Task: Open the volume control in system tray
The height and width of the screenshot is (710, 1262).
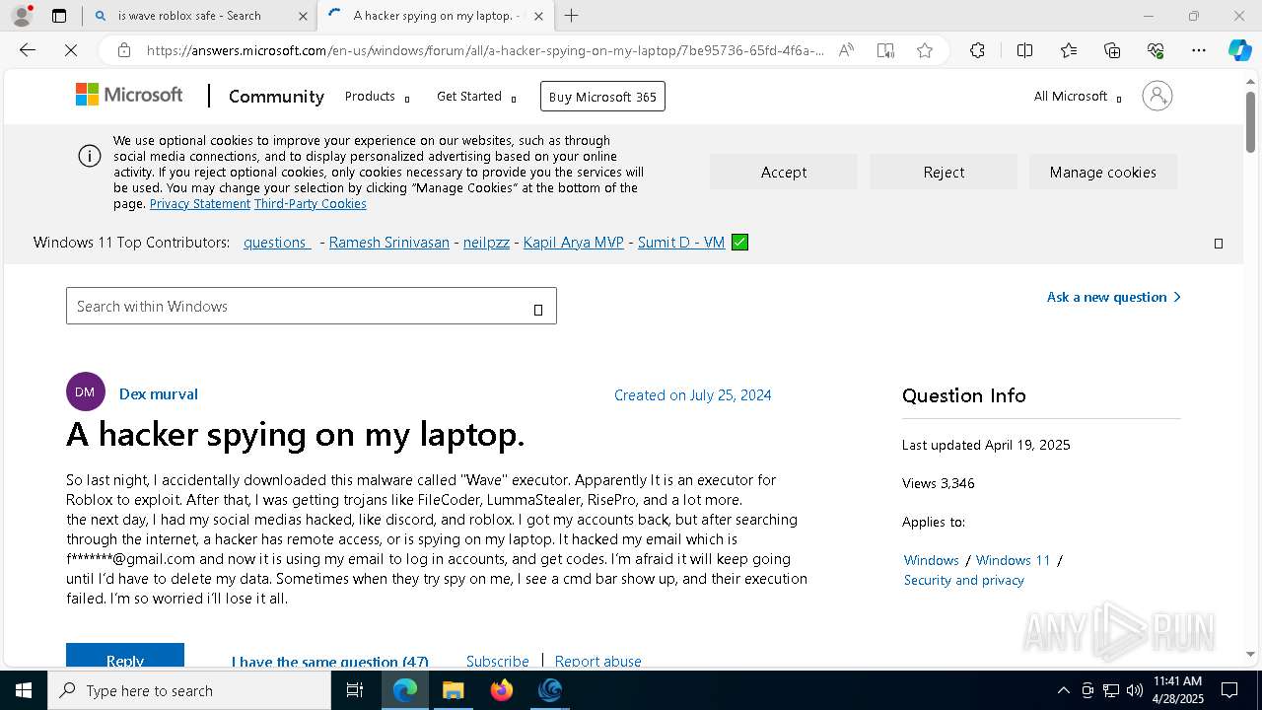Action: (x=1135, y=690)
